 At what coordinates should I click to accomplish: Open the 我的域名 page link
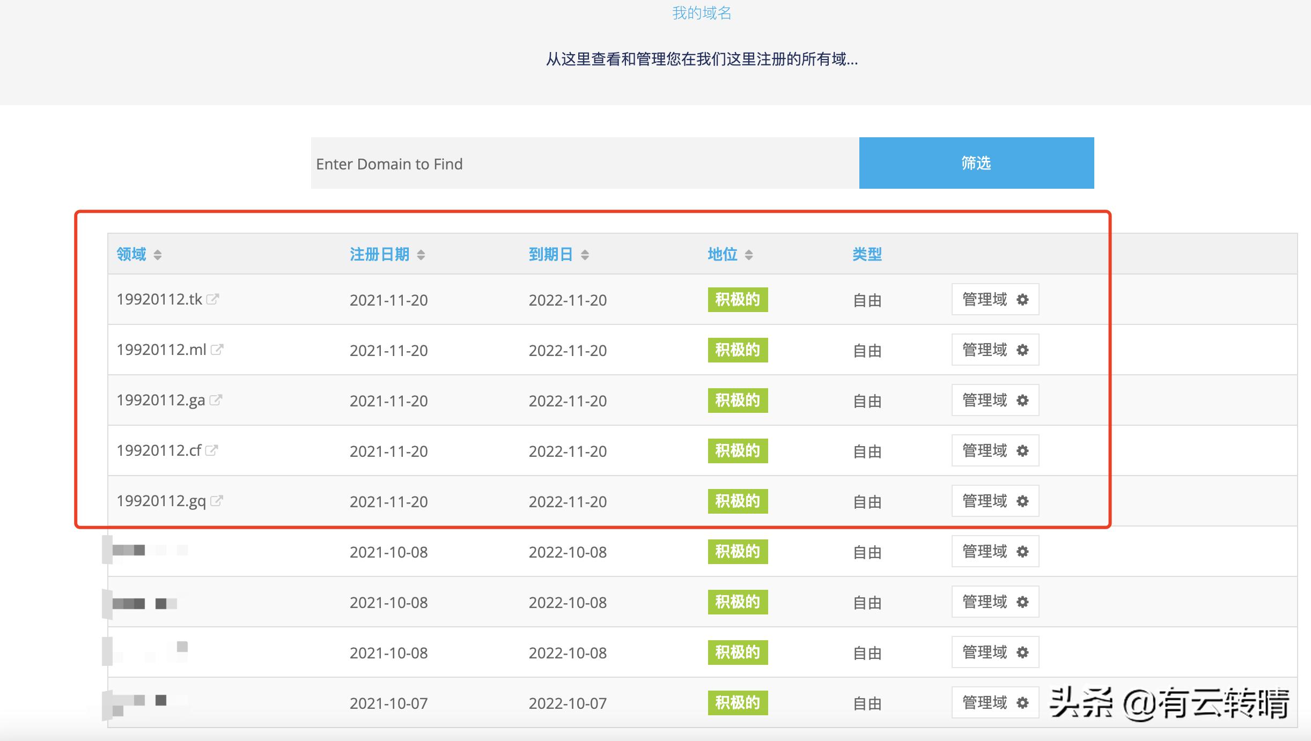(701, 13)
